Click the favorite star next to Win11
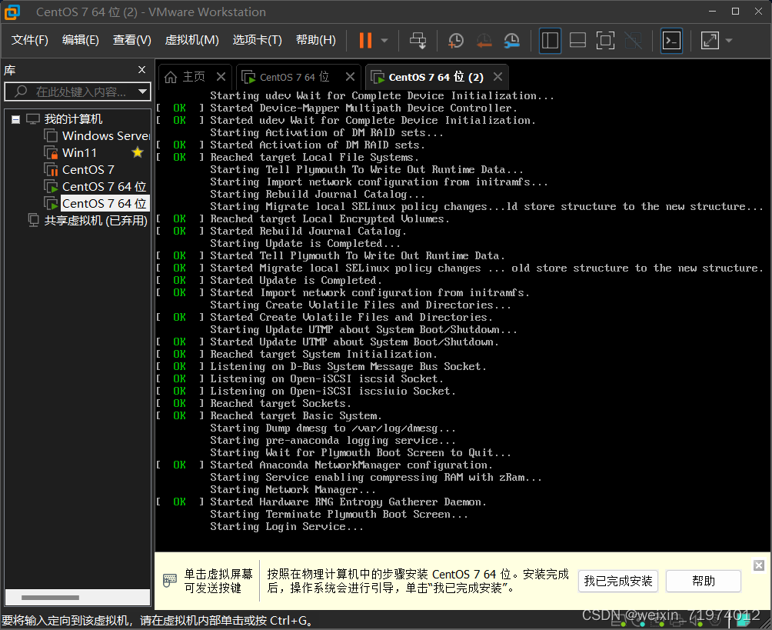This screenshot has height=630, width=772. pyautogui.click(x=138, y=153)
